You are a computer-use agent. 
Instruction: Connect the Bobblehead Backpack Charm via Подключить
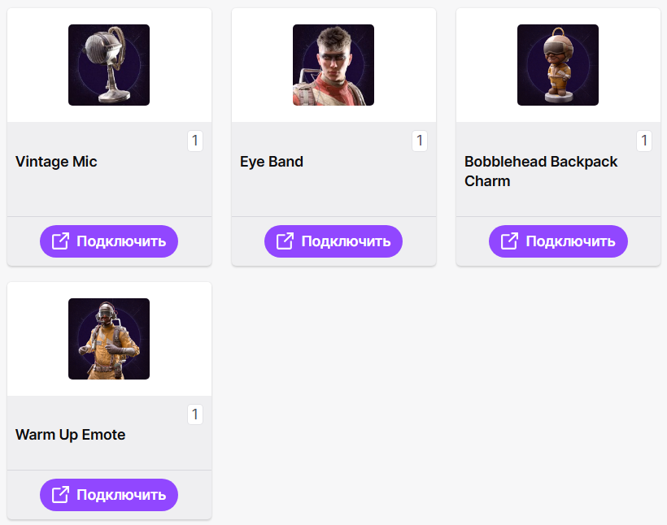click(x=558, y=241)
